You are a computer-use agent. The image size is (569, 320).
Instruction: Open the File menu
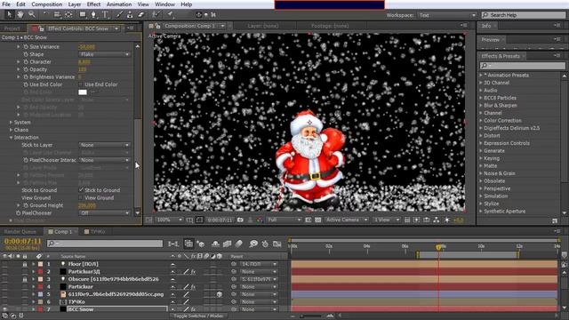pos(6,4)
